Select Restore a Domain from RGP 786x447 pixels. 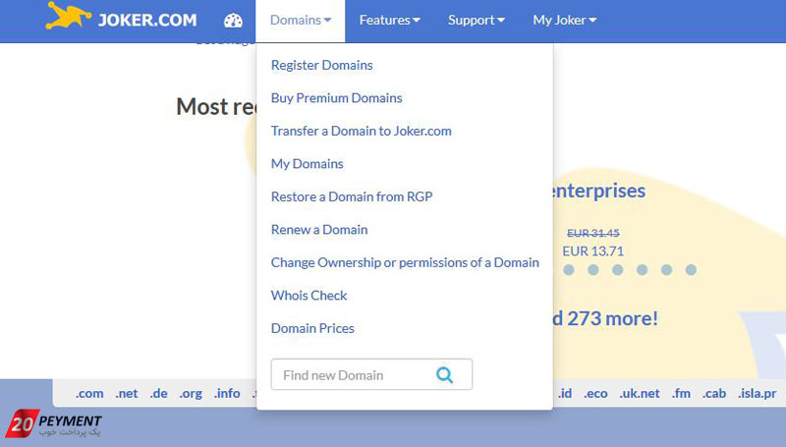coord(352,196)
